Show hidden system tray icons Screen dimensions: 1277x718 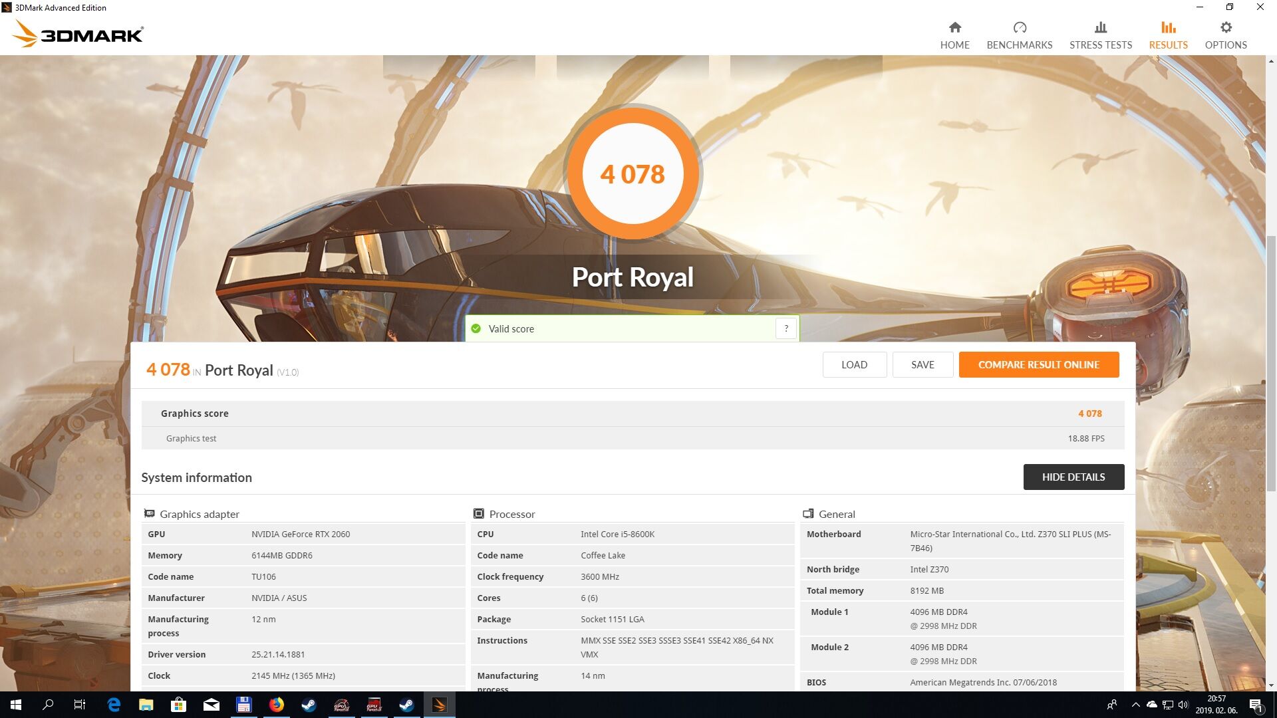pyautogui.click(x=1135, y=705)
